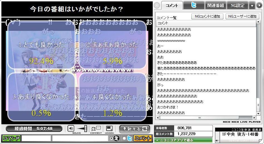Screen dimensions: 264x144
Task: Click NGコメントに追加 button
Action: (x=208, y=16)
